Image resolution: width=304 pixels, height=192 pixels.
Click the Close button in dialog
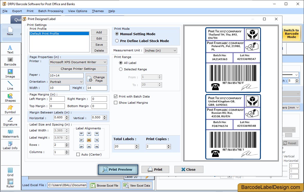pyautogui.click(x=189, y=170)
